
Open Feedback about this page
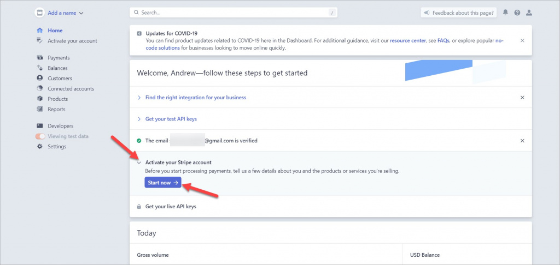click(x=459, y=13)
